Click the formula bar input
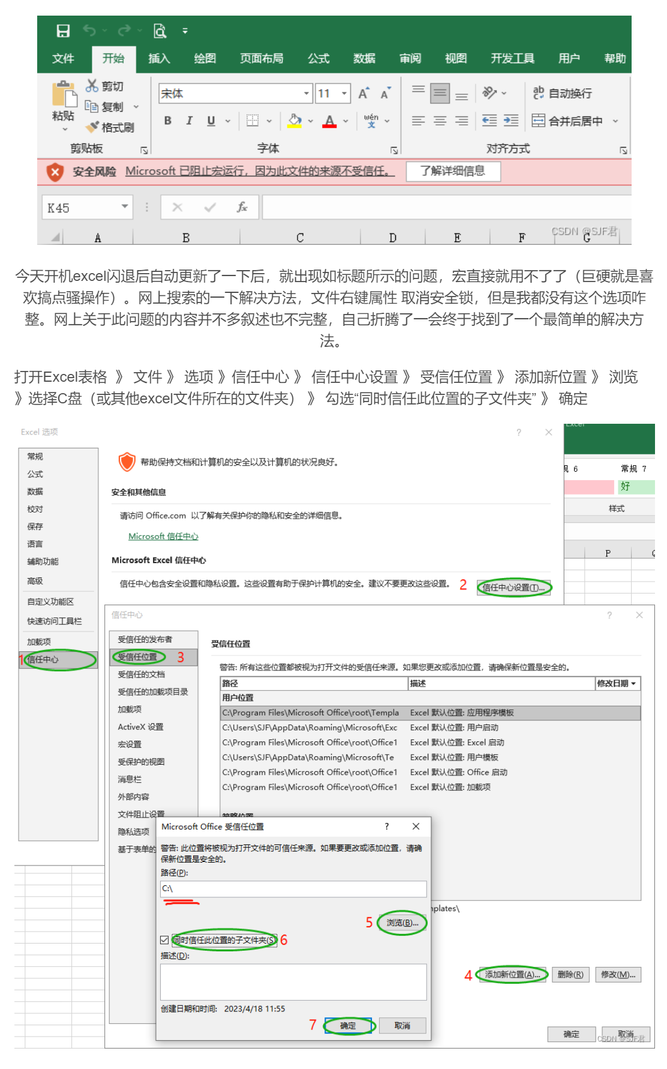Viewport: 667px width, 1069px height. [446, 207]
